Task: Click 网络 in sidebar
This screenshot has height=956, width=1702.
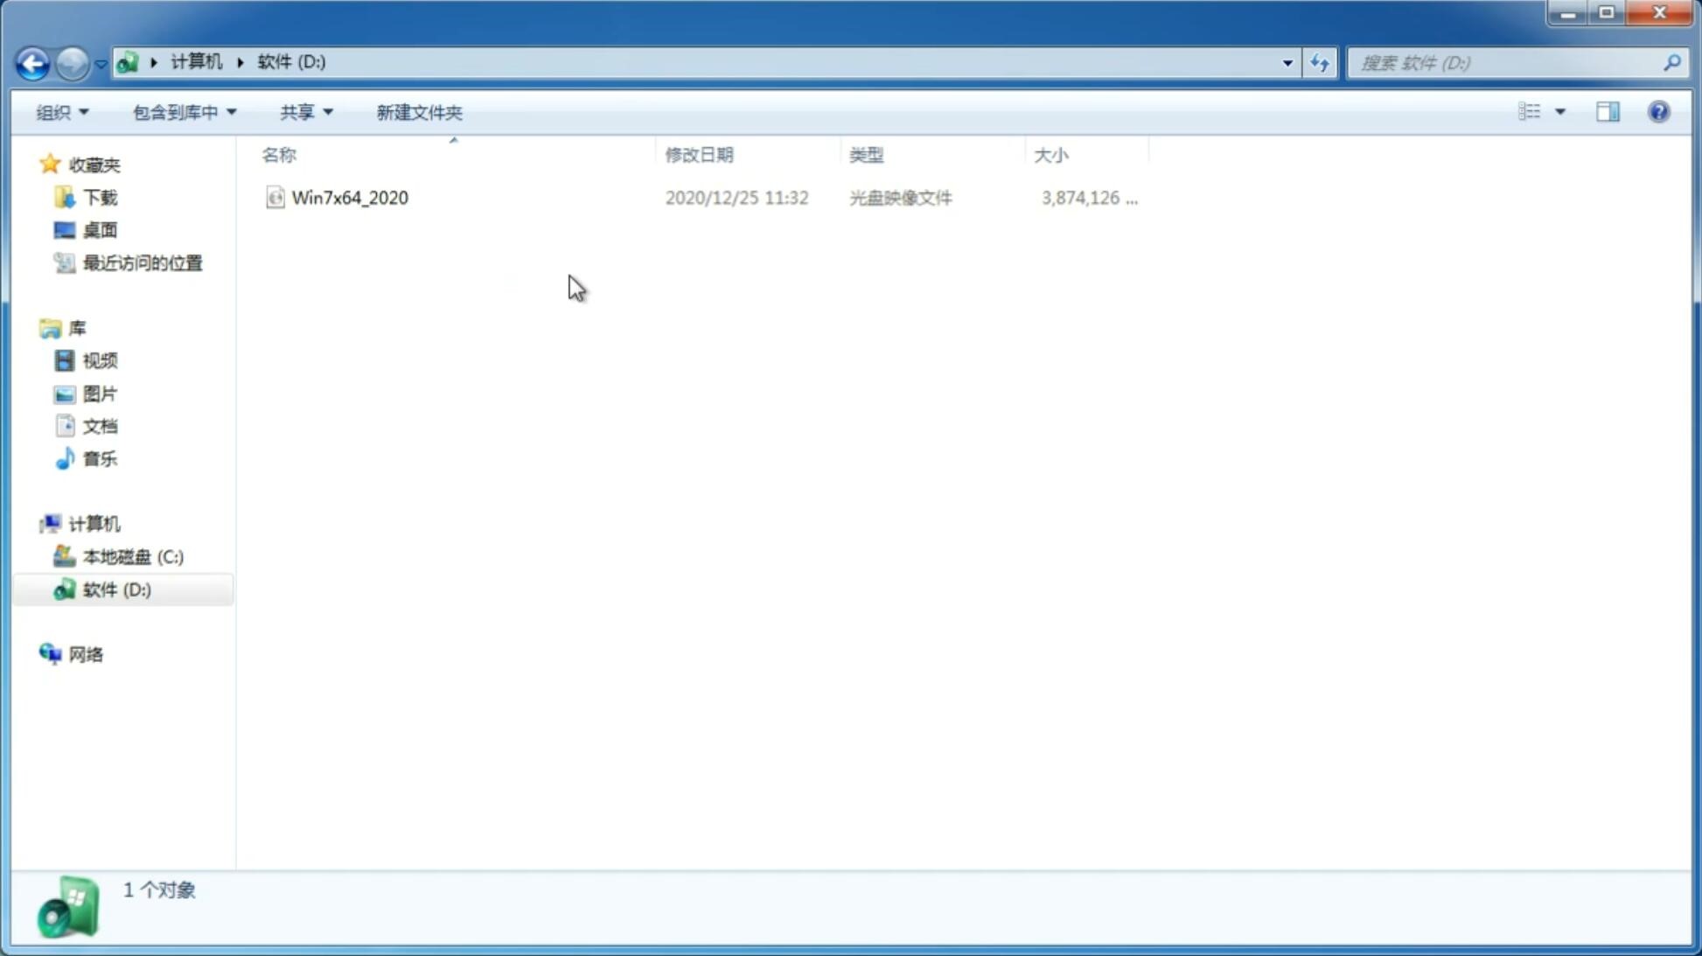Action: pyautogui.click(x=86, y=653)
